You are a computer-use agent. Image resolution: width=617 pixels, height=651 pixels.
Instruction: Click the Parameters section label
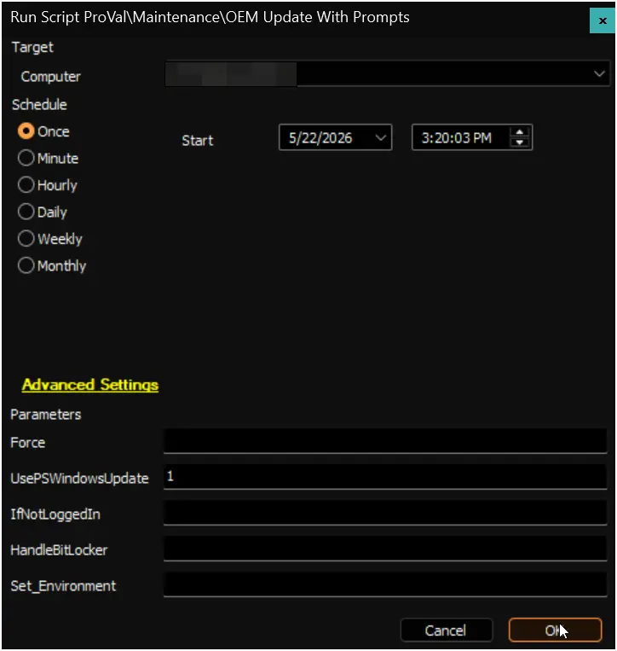(x=46, y=415)
